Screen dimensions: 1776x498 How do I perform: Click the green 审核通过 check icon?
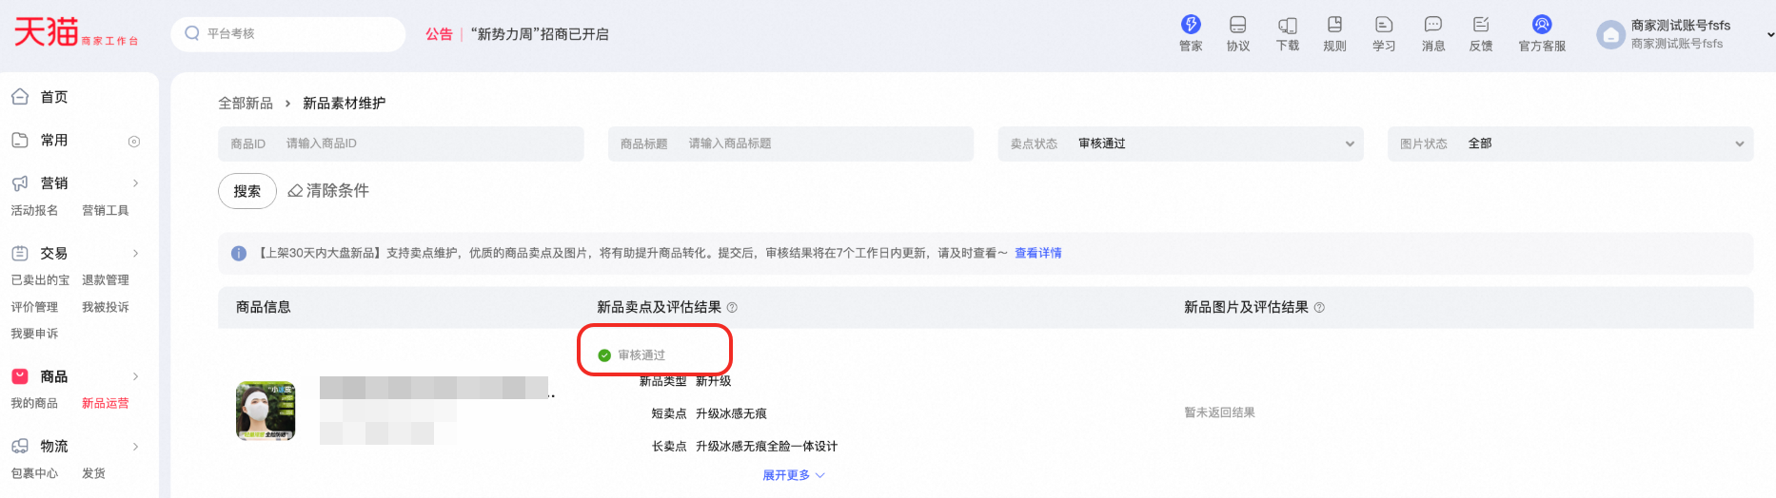tap(604, 355)
